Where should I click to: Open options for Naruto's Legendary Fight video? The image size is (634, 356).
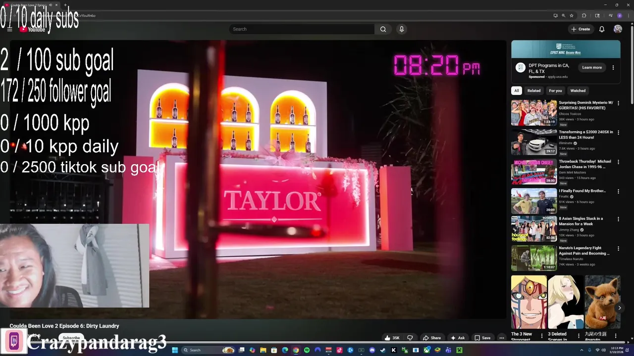[x=618, y=249]
